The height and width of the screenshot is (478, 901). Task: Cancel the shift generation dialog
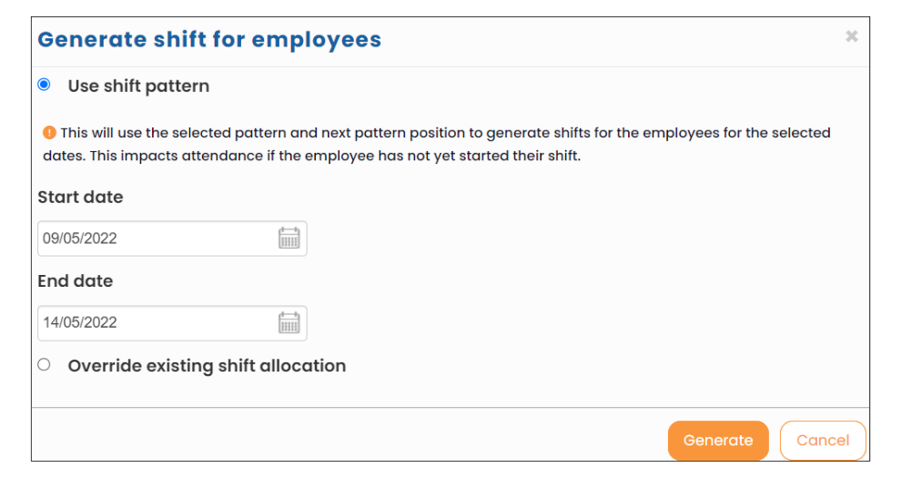(823, 441)
